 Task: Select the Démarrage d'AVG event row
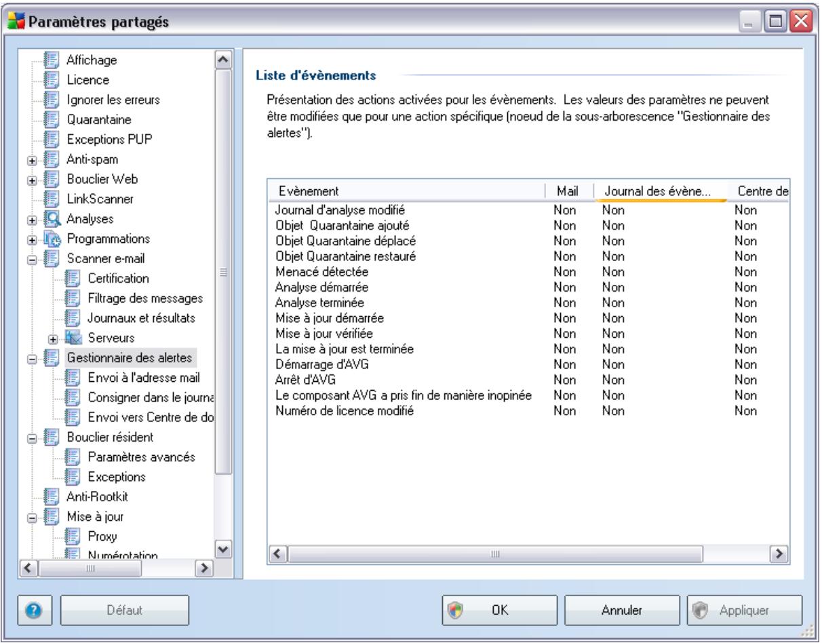(527, 365)
